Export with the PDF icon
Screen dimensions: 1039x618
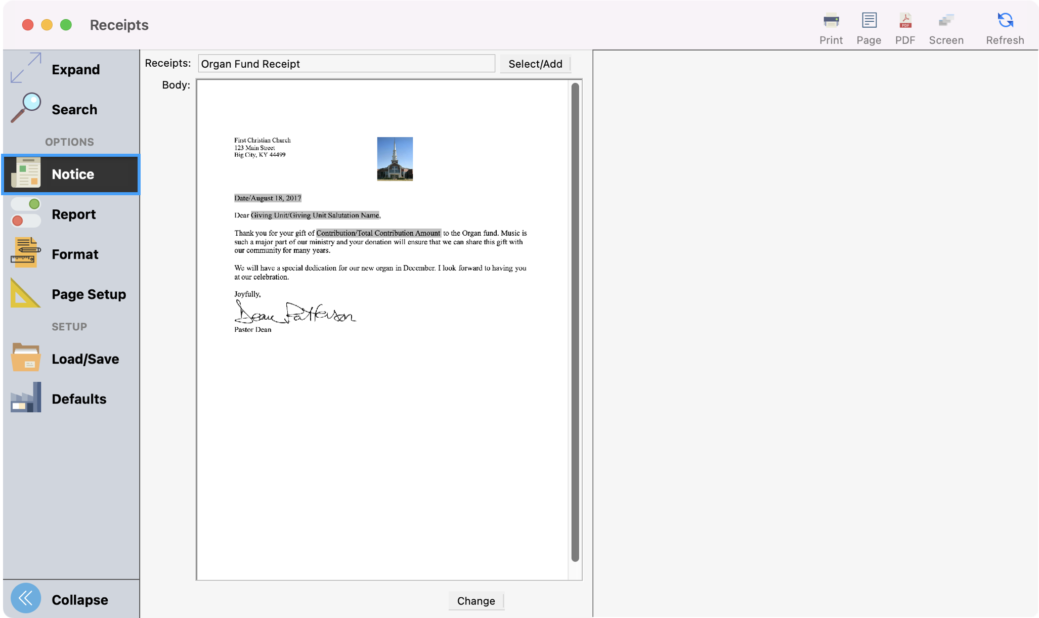[905, 21]
